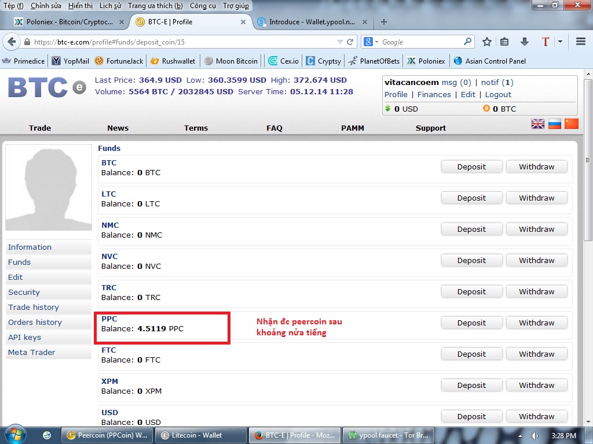
Task: Click Deposit for BTC
Action: click(471, 166)
